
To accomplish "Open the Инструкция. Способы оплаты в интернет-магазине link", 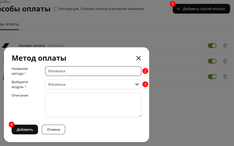I will pyautogui.click(x=101, y=9).
